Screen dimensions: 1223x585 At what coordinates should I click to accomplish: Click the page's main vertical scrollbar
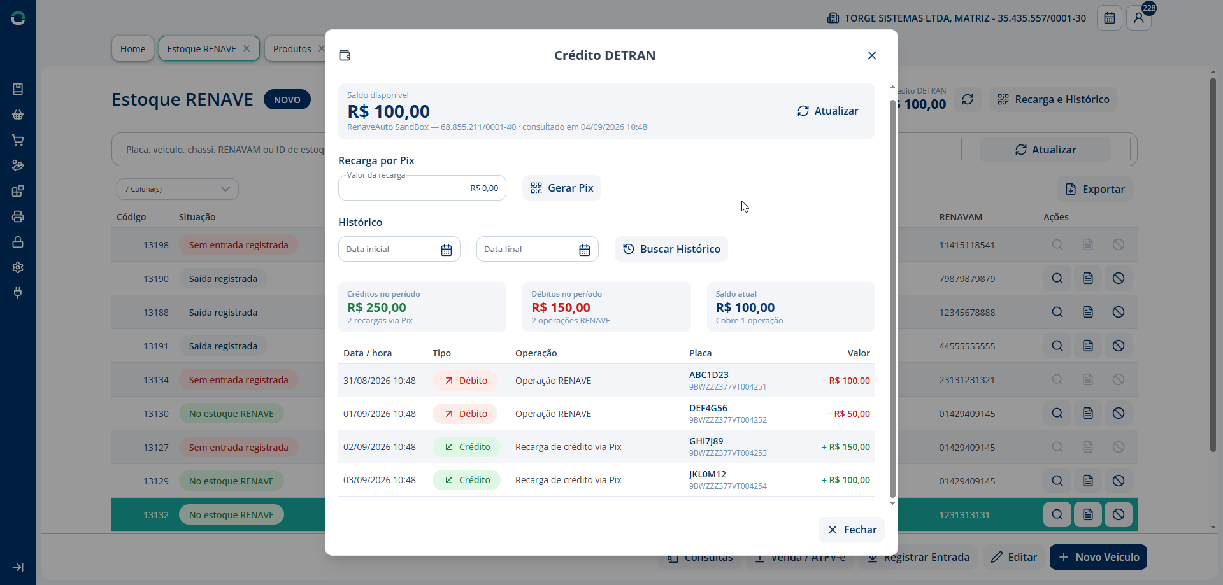point(1213,264)
